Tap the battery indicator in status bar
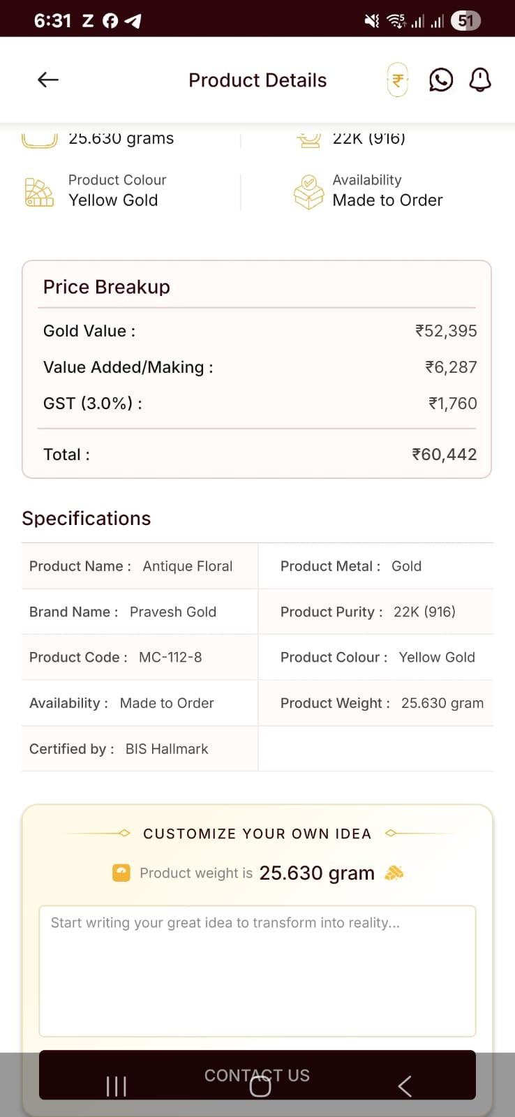The image size is (515, 1117). click(465, 21)
